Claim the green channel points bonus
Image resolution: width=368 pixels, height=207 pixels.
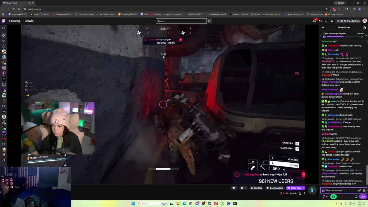click(x=333, y=197)
